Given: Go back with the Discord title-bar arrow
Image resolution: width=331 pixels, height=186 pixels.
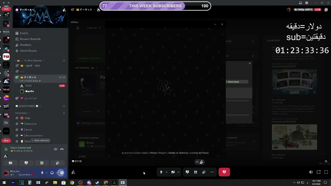Looking at the screenshot, I should (4, 3).
